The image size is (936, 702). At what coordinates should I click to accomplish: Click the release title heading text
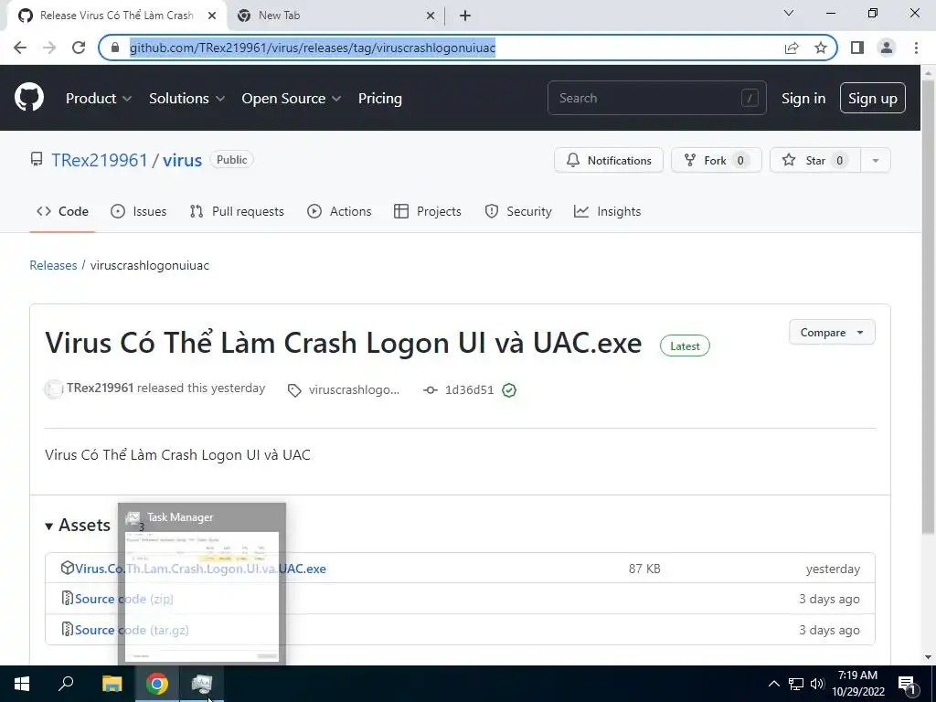tap(344, 343)
